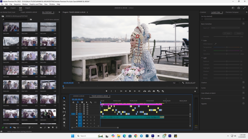This screenshot has width=248, height=139.
Task: Open the Sequence menu
Action: coord(17,4)
